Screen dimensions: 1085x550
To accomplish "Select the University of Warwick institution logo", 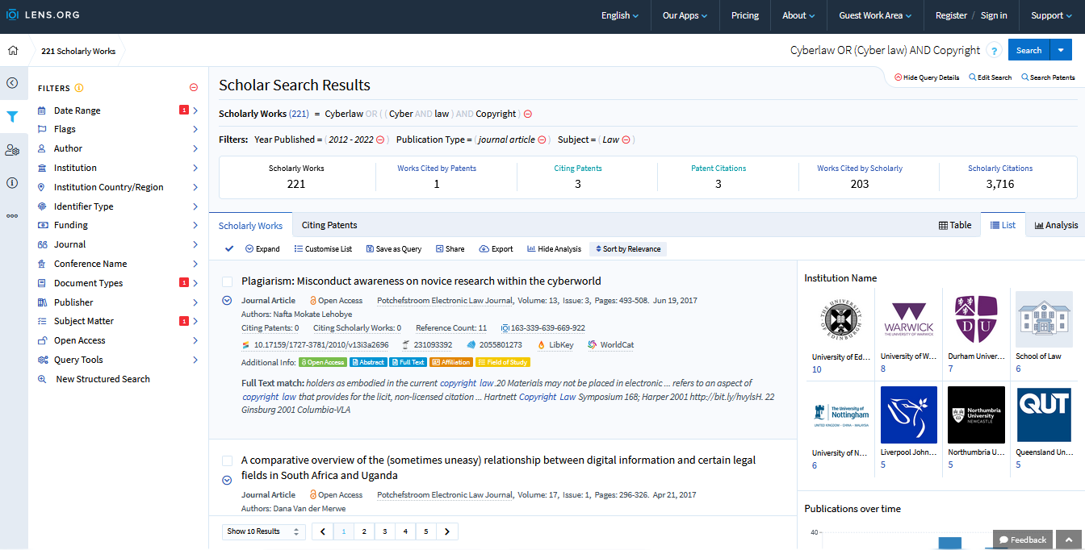I will pos(909,319).
